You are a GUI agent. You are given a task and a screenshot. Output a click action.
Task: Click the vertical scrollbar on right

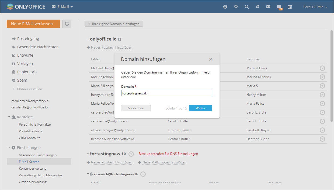(331, 76)
